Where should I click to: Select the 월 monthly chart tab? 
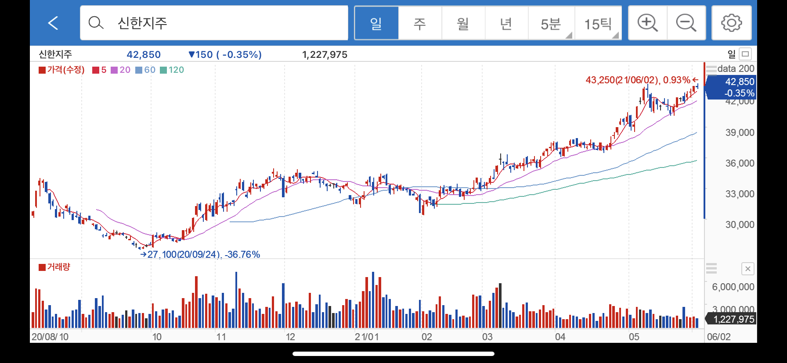coord(463,23)
